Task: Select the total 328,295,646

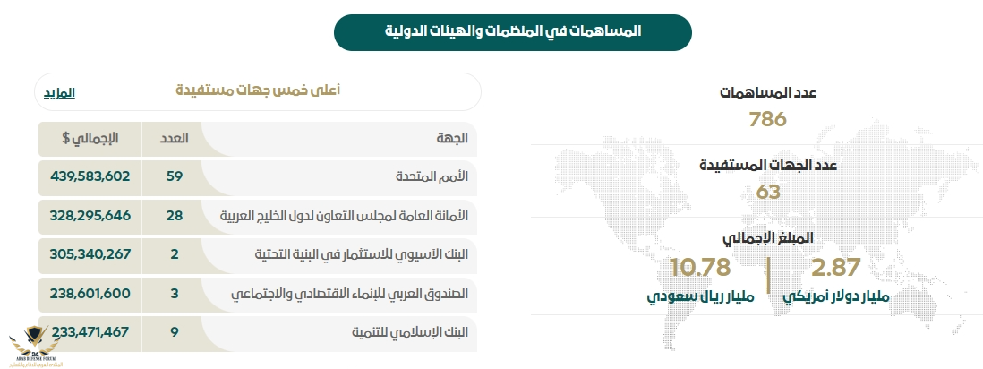Action: pos(90,215)
